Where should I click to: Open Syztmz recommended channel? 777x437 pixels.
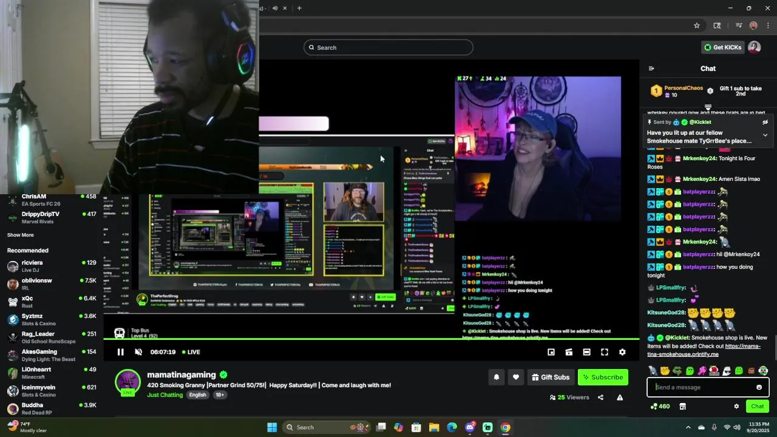pos(52,319)
